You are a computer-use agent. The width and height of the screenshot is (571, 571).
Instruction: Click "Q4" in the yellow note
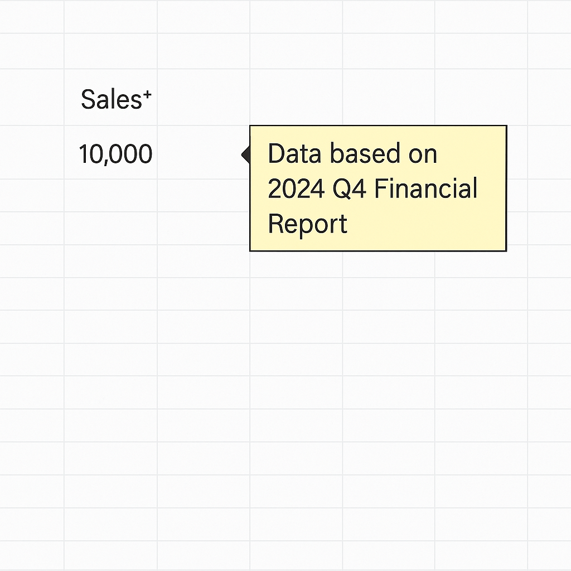coord(349,189)
